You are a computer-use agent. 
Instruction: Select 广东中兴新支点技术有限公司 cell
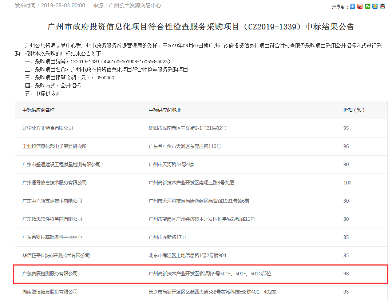(x=52, y=201)
